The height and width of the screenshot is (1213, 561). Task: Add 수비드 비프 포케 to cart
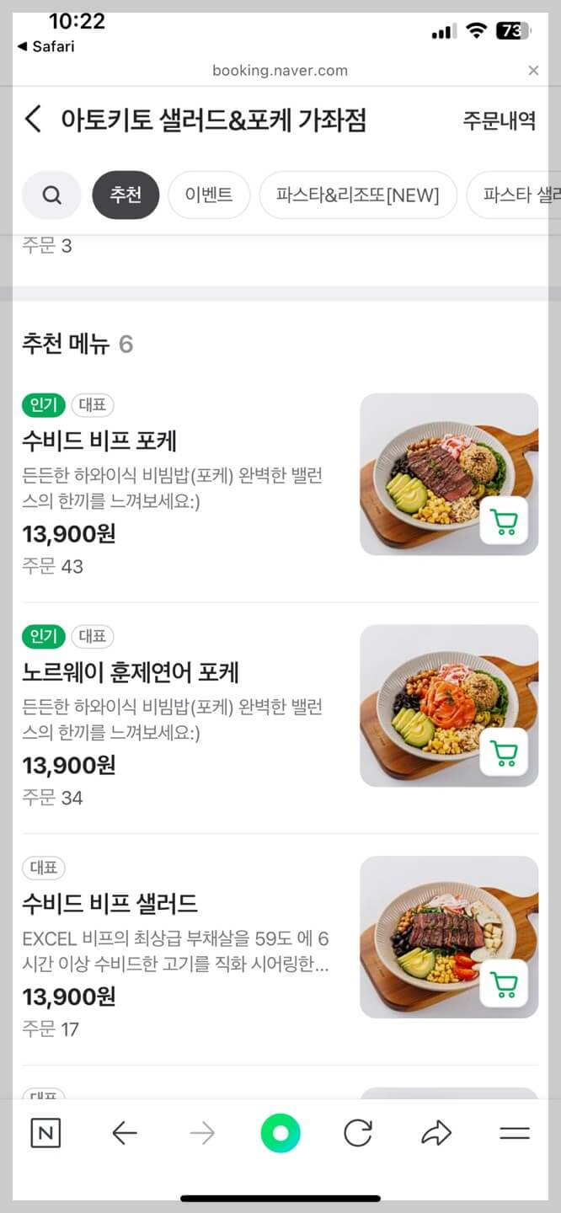point(504,521)
